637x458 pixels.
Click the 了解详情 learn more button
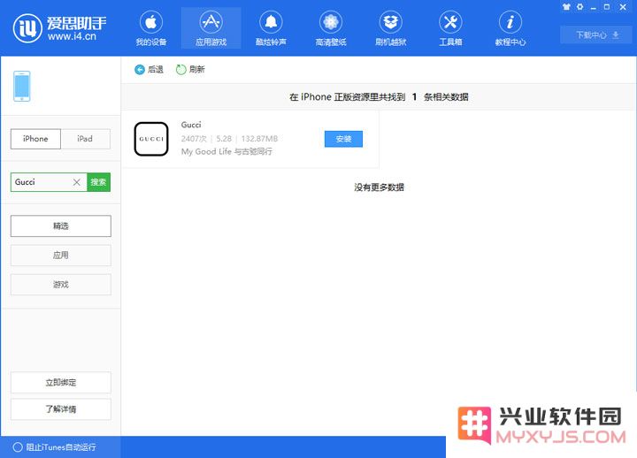pyautogui.click(x=60, y=409)
